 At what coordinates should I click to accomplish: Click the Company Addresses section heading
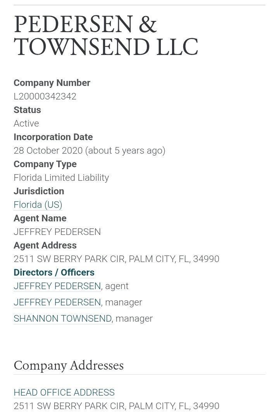tap(69, 365)
